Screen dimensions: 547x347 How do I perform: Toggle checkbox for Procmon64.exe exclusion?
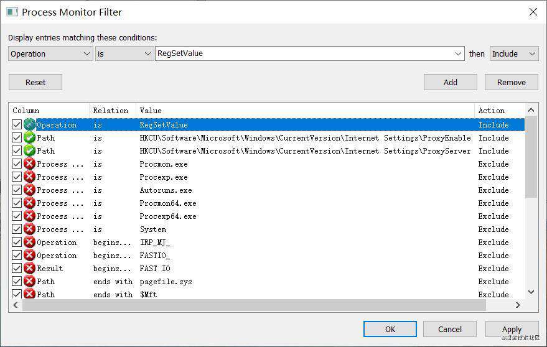coord(17,203)
